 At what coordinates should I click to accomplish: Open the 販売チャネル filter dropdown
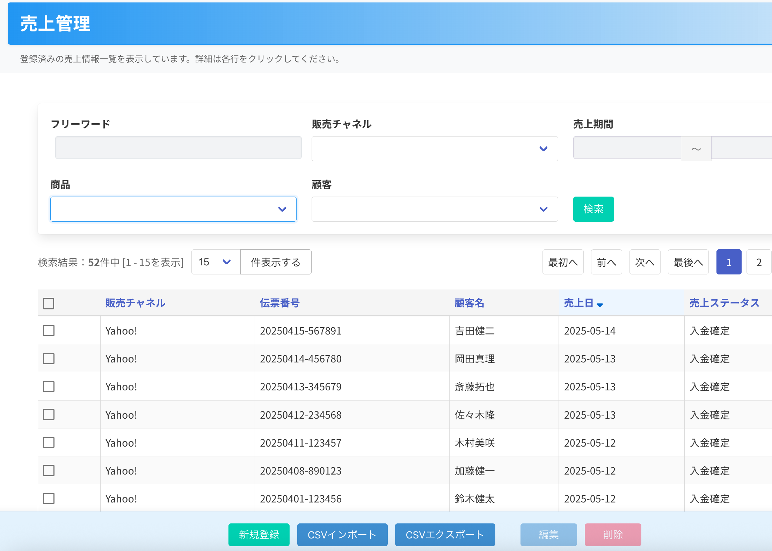[x=434, y=149]
